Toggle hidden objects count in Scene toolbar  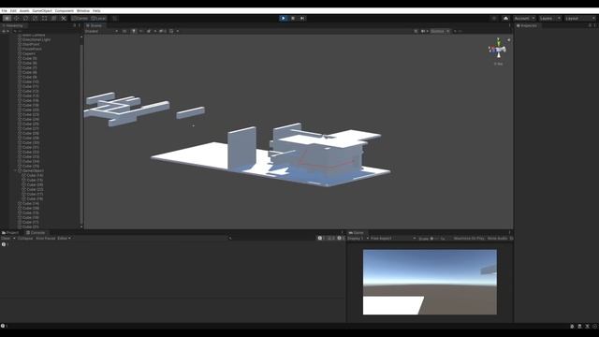coord(163,31)
